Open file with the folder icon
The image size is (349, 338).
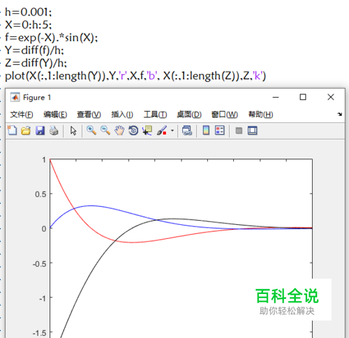26,131
